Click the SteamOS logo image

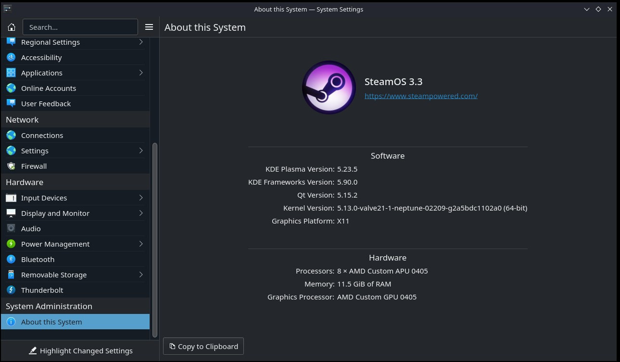pos(329,87)
